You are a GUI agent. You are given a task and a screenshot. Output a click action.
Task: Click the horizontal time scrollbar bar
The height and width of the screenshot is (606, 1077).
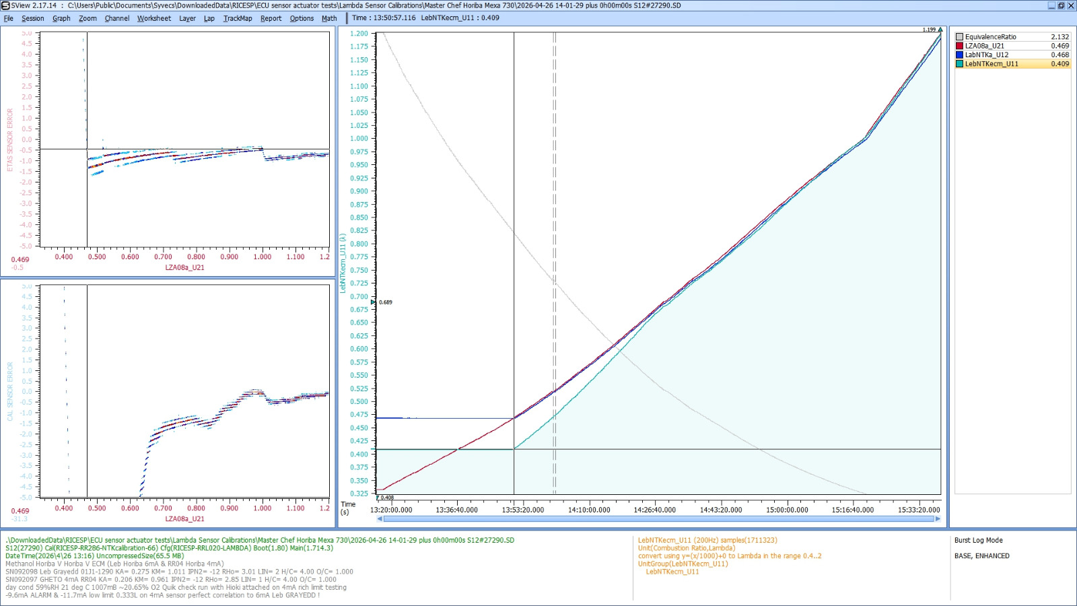[x=658, y=518]
